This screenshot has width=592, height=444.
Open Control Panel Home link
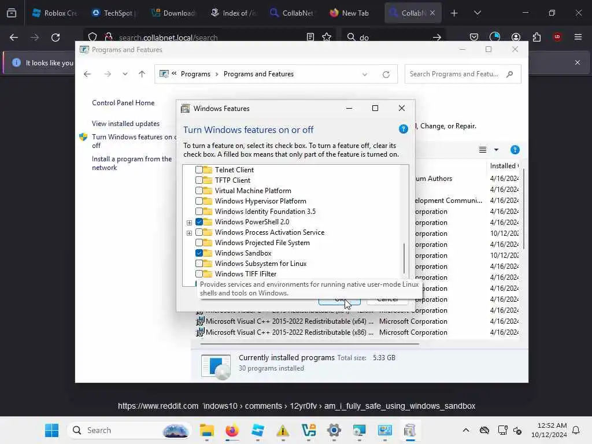123,103
